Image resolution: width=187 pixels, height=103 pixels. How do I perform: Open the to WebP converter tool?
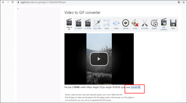(79, 24)
